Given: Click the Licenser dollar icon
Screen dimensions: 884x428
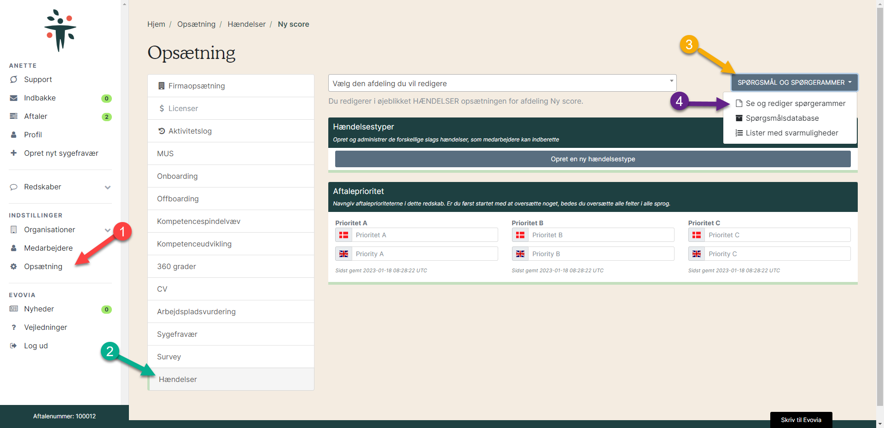Looking at the screenshot, I should tap(162, 108).
